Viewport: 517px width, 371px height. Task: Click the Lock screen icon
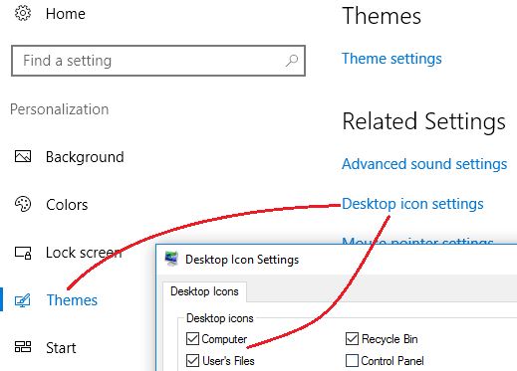(x=23, y=253)
